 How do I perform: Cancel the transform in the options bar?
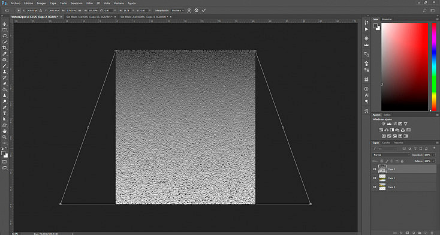197,10
